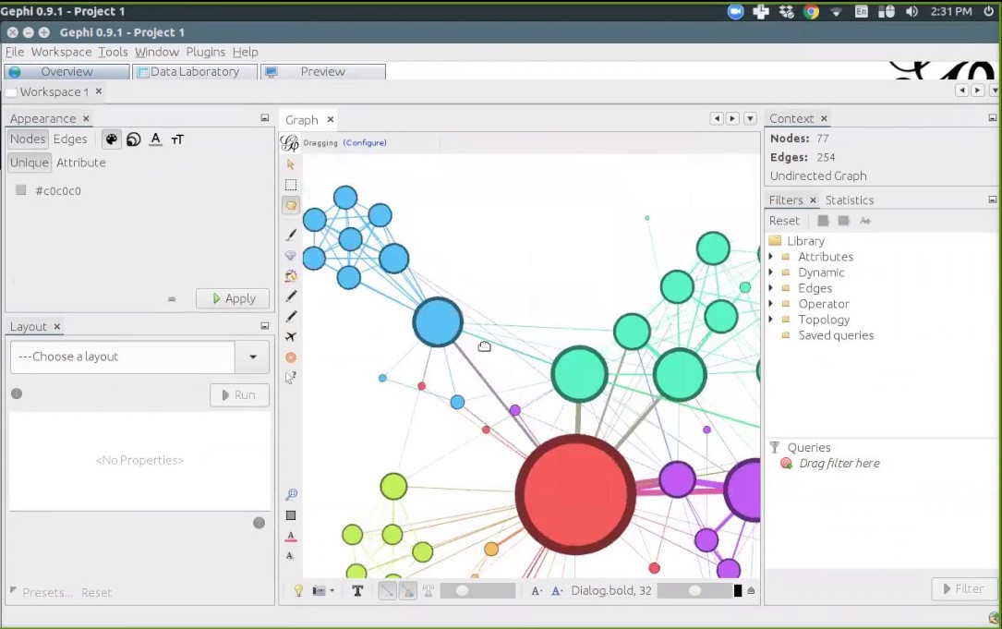Viewport: 1002px width, 629px height.
Task: Open the dragging Configure link
Action: pyautogui.click(x=364, y=142)
